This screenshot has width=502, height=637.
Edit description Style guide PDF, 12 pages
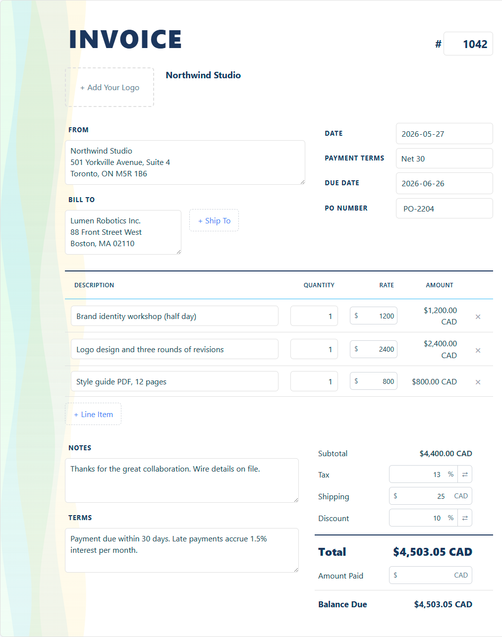coord(174,381)
